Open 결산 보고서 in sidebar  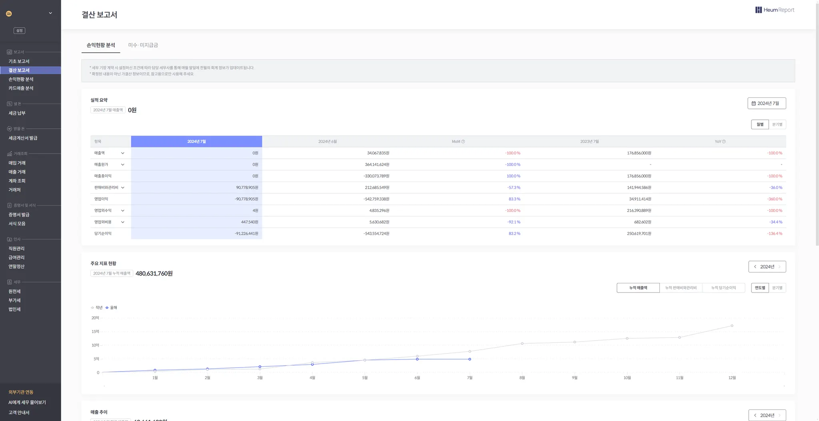point(30,70)
